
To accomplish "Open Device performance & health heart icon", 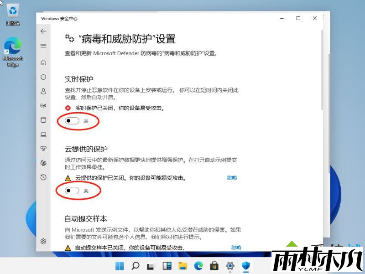I will point(43,149).
